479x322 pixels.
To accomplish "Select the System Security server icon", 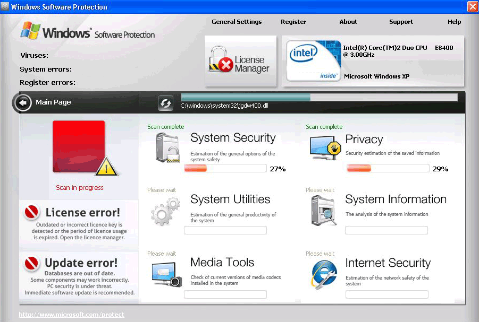I will click(x=167, y=147).
